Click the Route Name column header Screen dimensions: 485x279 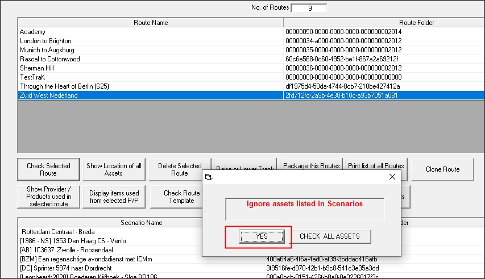click(x=151, y=23)
